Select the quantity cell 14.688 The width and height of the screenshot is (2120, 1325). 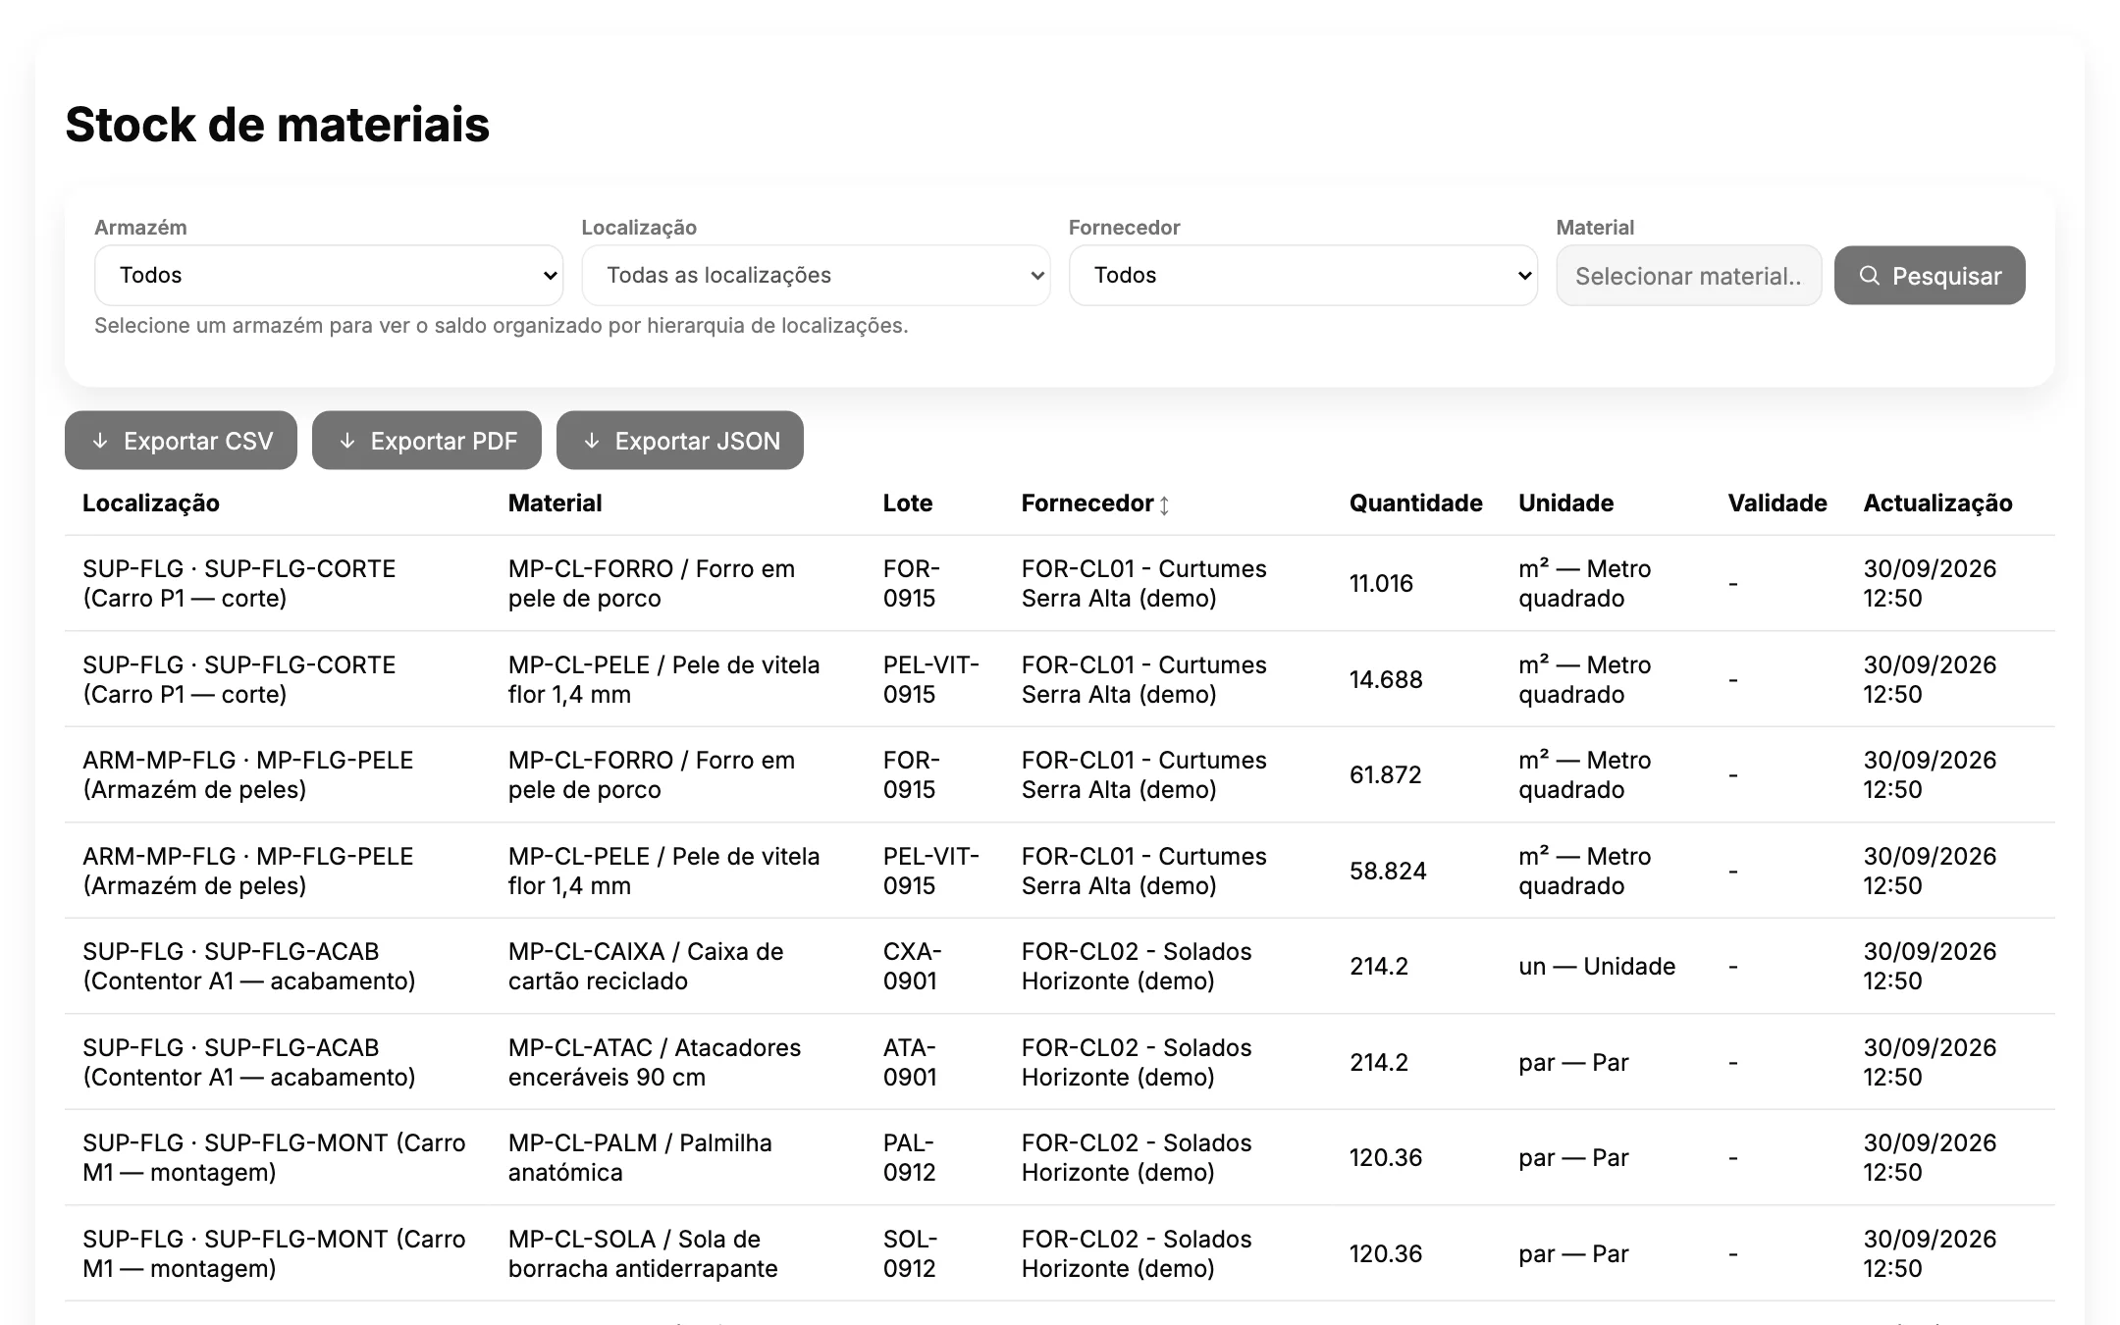[1385, 679]
